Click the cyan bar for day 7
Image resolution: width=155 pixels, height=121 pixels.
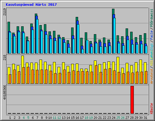(37, 36)
